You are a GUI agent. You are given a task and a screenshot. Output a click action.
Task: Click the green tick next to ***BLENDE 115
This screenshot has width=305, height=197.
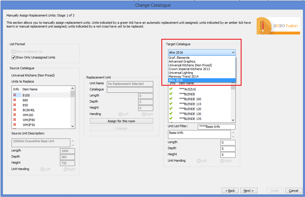click(171, 104)
